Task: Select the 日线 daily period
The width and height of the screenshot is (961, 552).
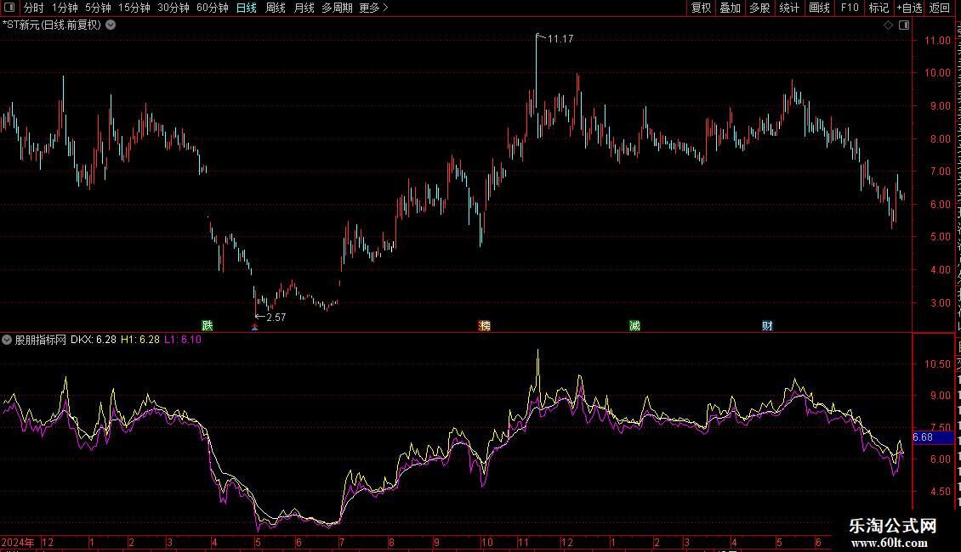Action: click(x=247, y=8)
